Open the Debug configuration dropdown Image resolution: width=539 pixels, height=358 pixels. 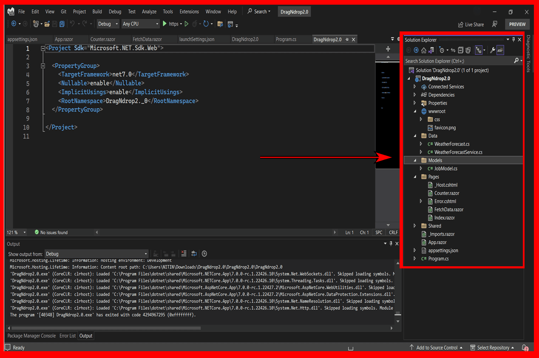pos(108,24)
